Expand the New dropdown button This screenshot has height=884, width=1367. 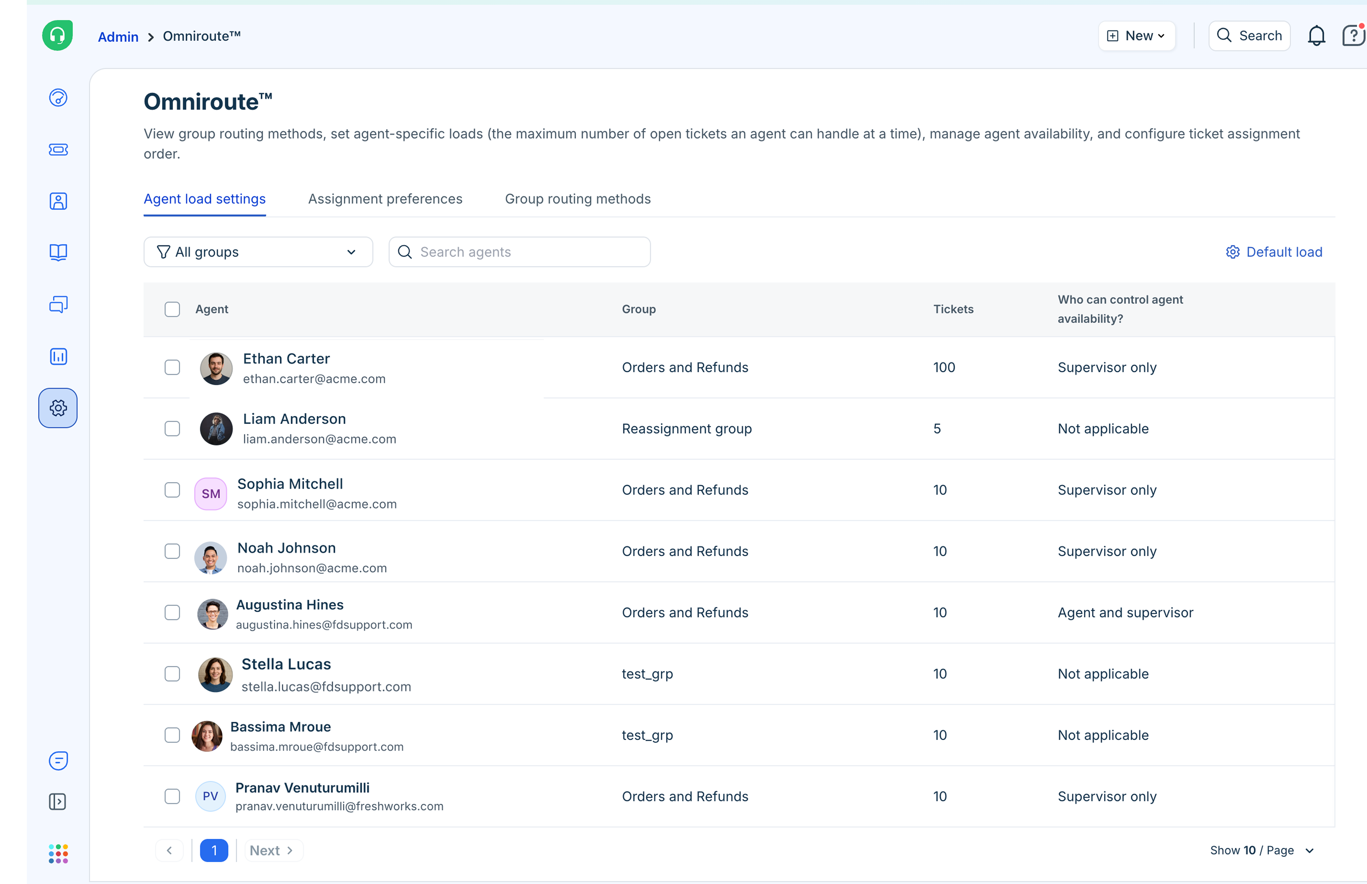(1136, 35)
